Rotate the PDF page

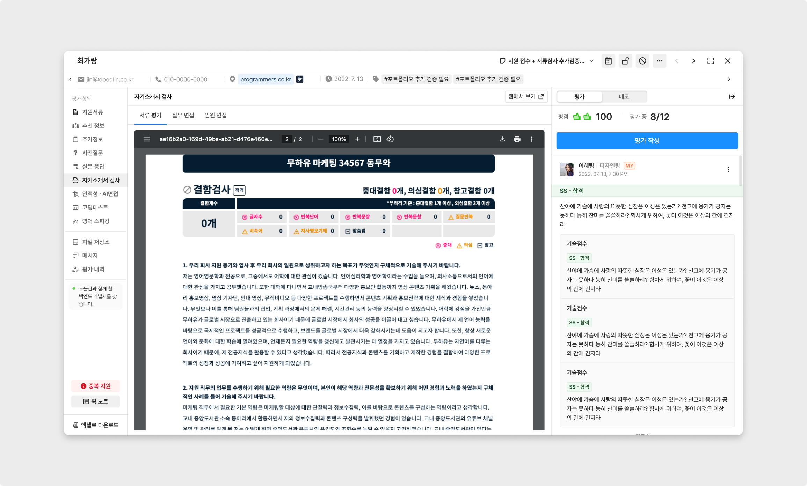[390, 139]
